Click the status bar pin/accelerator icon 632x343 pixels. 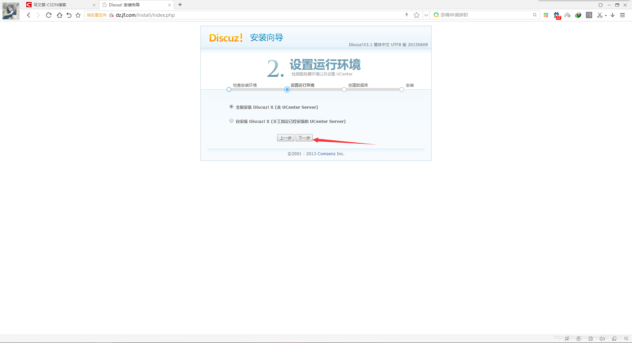point(567,338)
